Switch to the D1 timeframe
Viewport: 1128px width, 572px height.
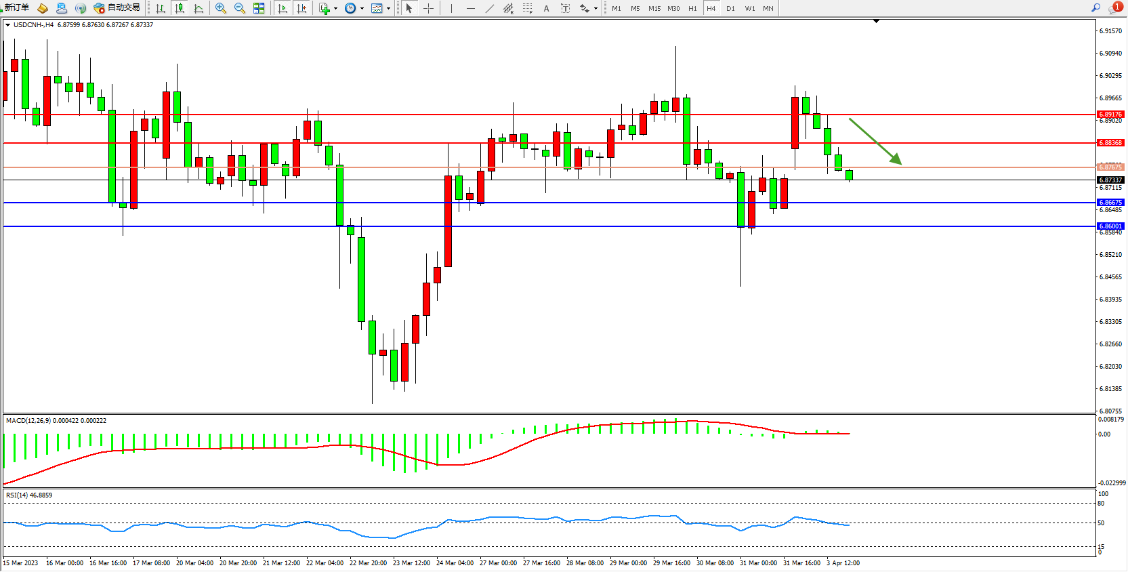point(730,9)
